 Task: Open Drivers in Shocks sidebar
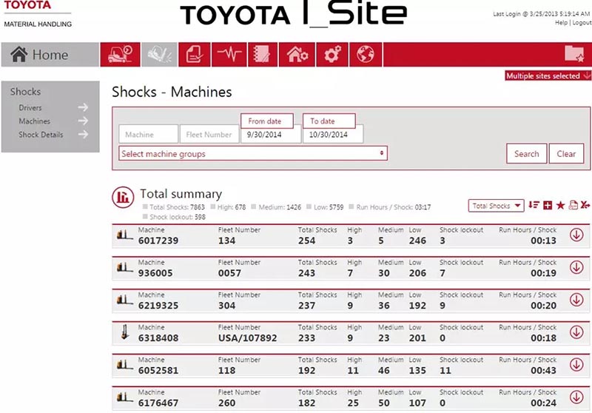(x=30, y=107)
